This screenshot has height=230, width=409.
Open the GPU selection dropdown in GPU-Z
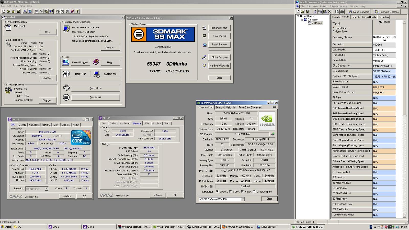243,199
